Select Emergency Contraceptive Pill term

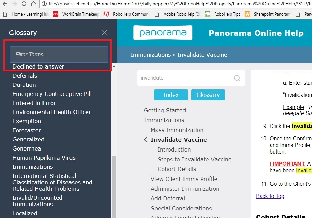52,94
